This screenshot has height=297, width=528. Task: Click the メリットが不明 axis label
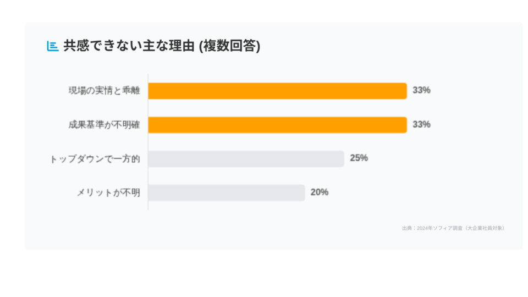(x=108, y=193)
